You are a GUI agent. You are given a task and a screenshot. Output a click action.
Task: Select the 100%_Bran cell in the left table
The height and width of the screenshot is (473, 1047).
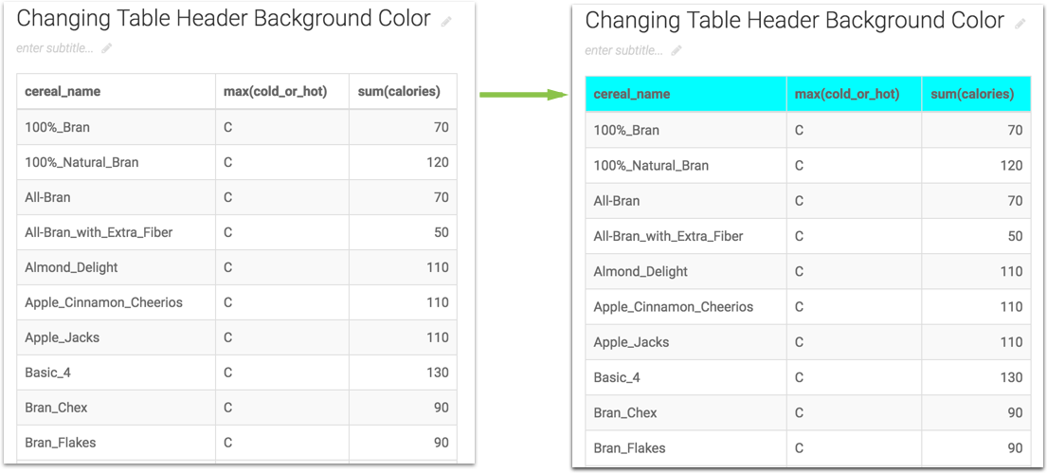point(58,127)
